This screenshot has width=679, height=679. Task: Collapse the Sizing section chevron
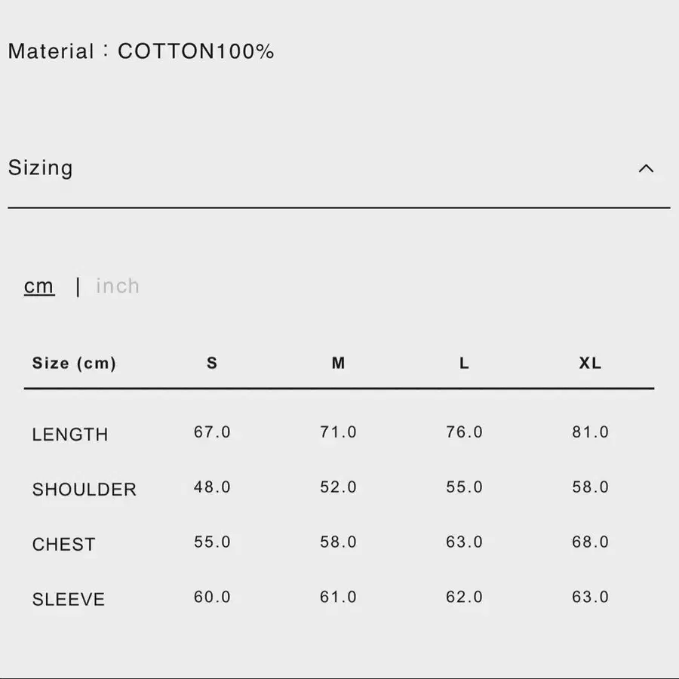point(646,168)
